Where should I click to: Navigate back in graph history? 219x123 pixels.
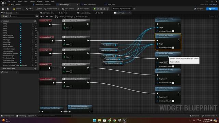pos(47,17)
